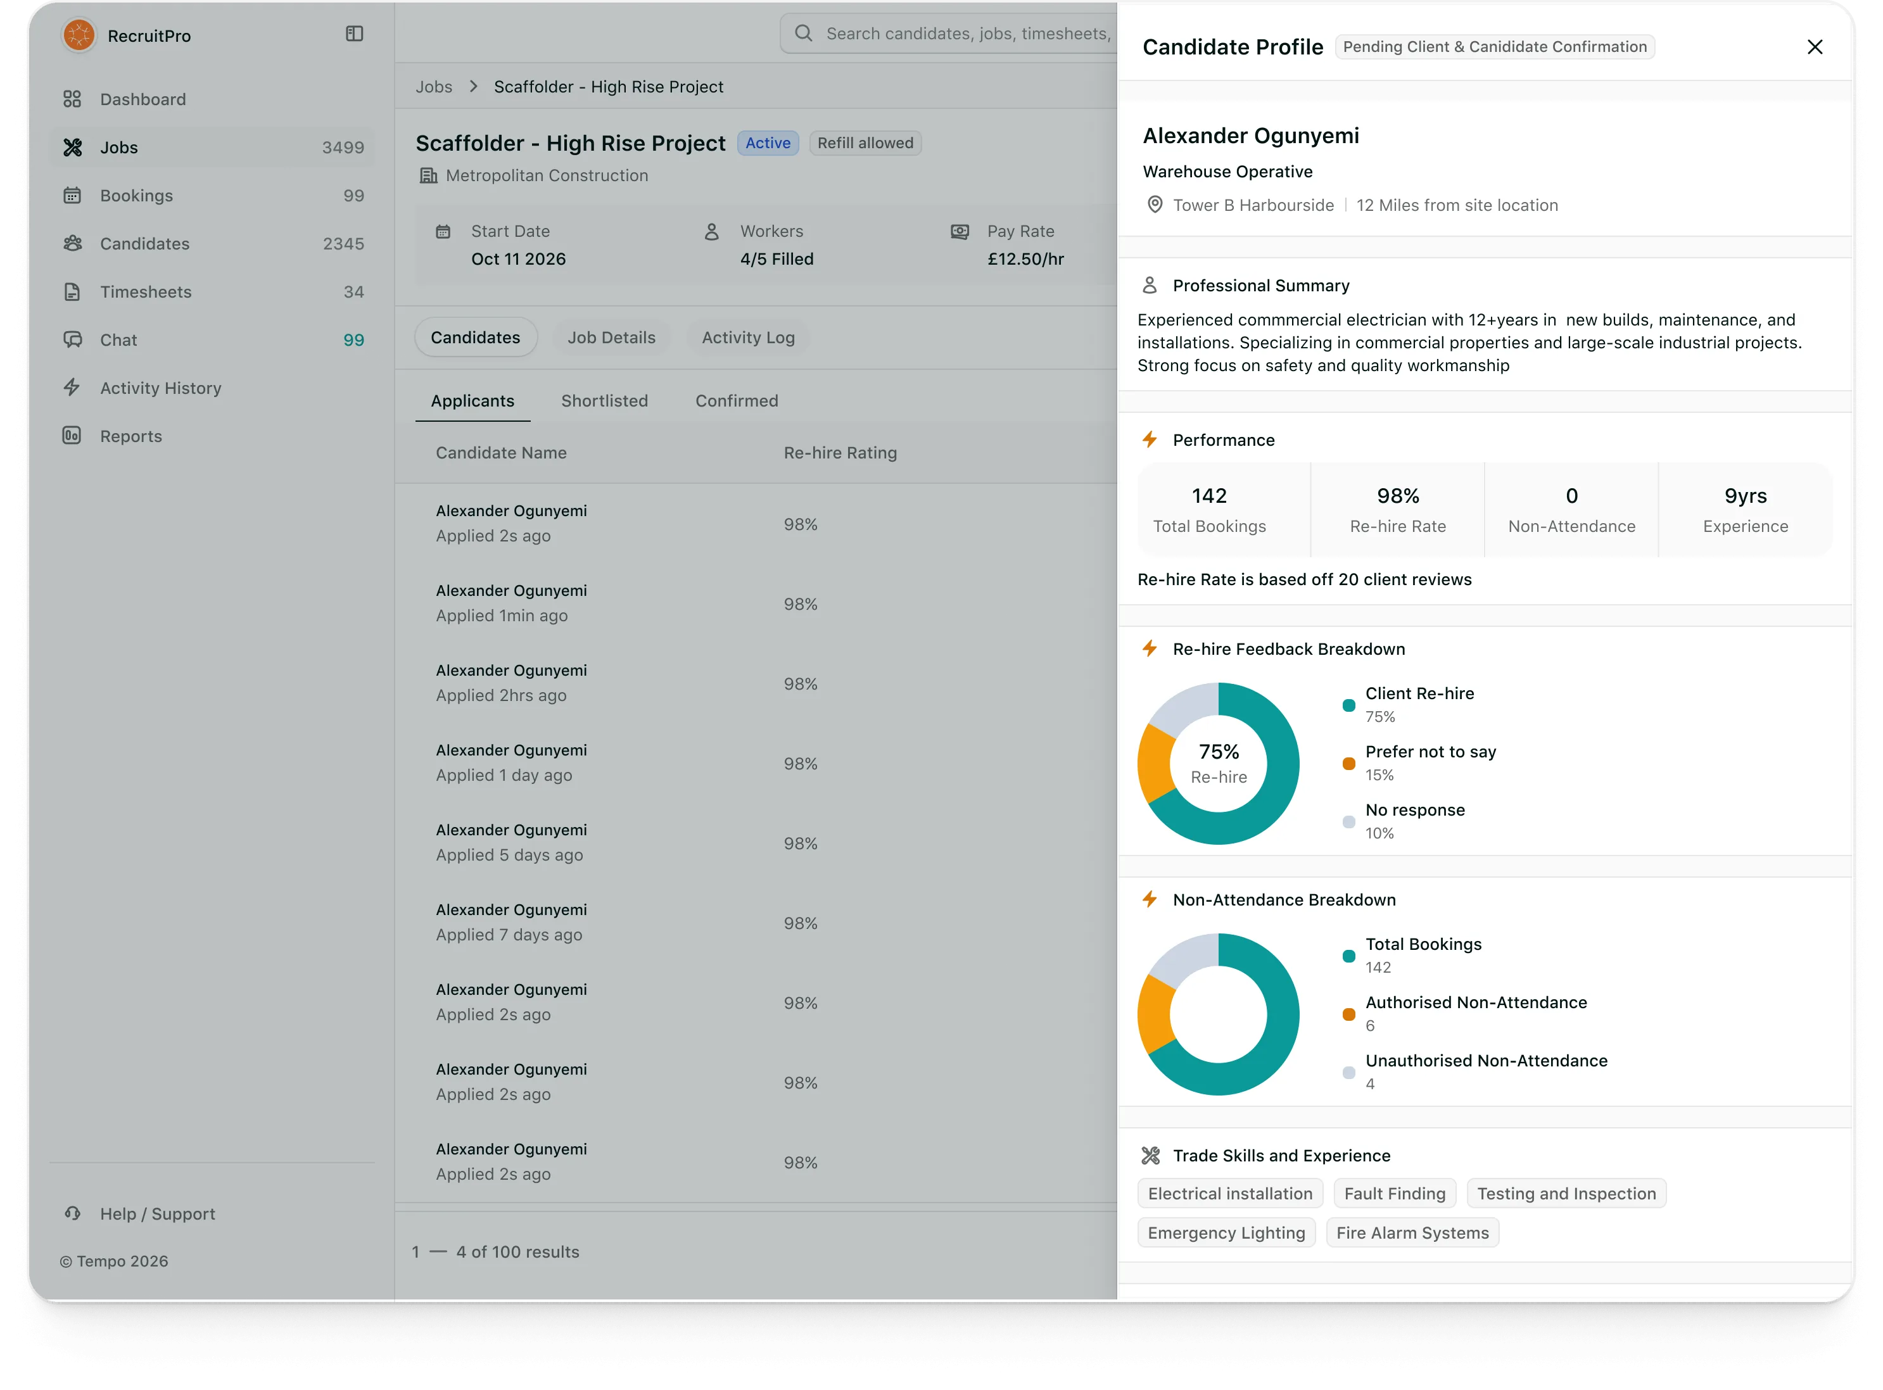Click the search magnifier icon
The height and width of the screenshot is (1390, 1883).
[804, 34]
